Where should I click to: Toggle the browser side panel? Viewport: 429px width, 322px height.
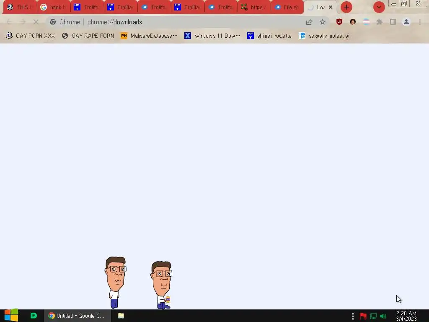point(393,22)
